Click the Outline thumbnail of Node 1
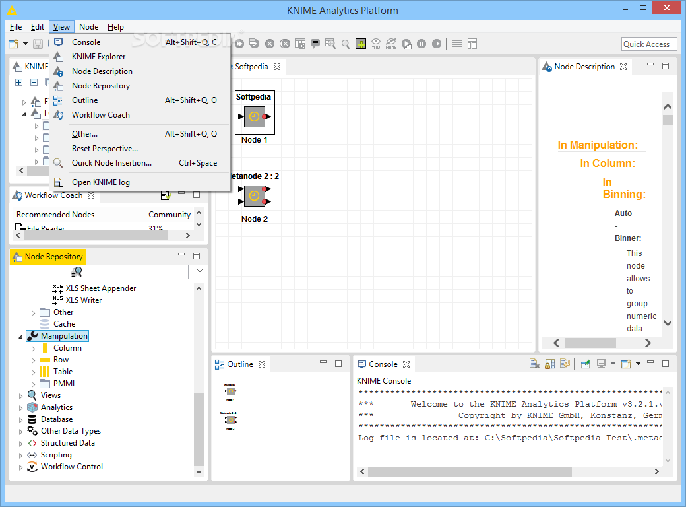This screenshot has height=507, width=686. (x=231, y=391)
